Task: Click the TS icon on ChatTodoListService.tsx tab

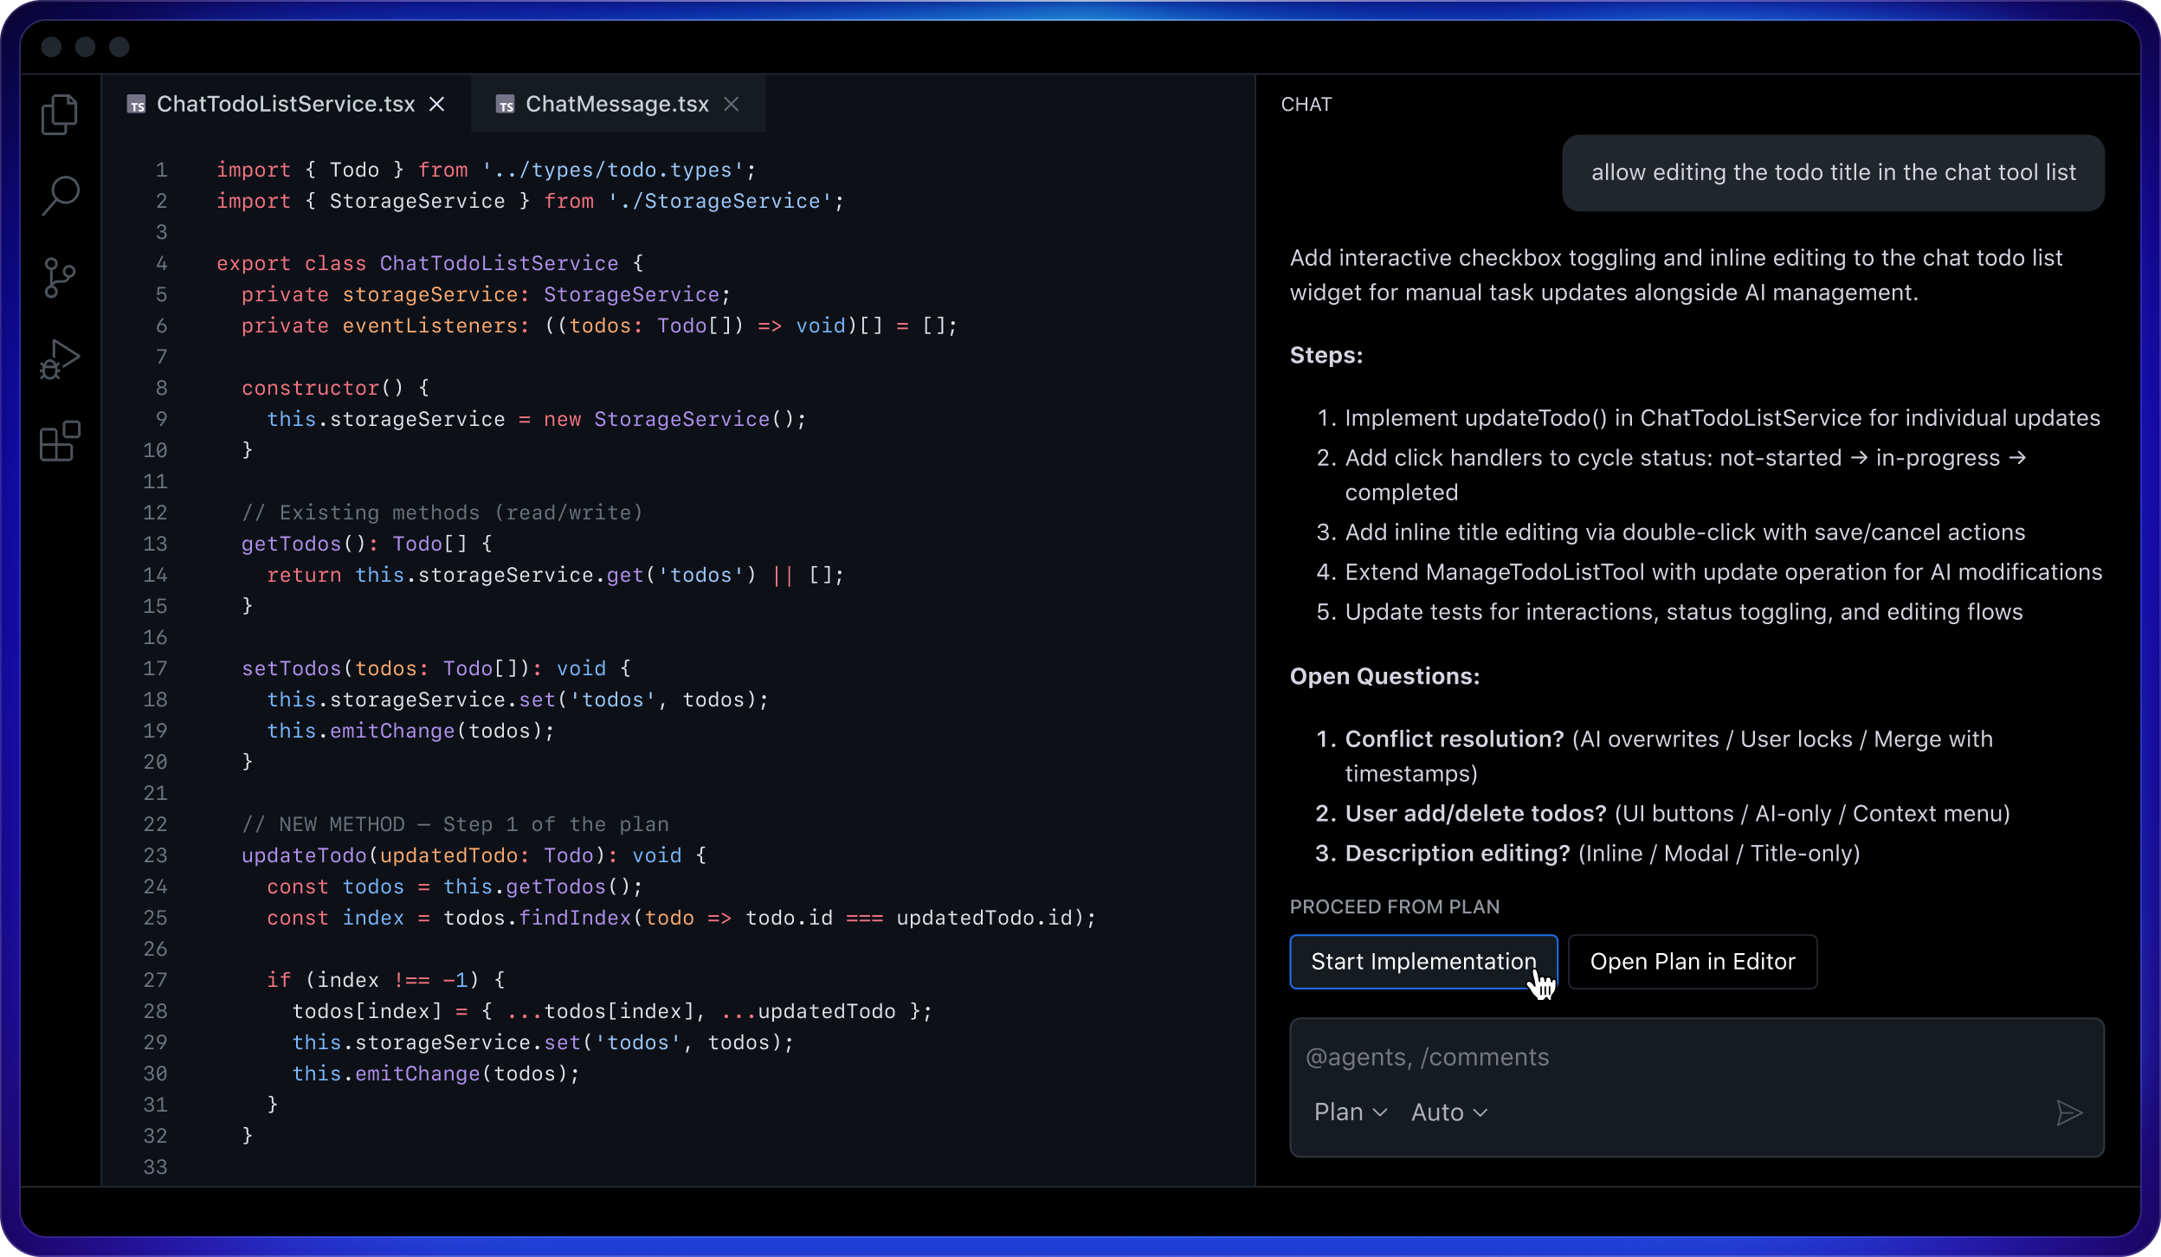Action: click(x=136, y=104)
